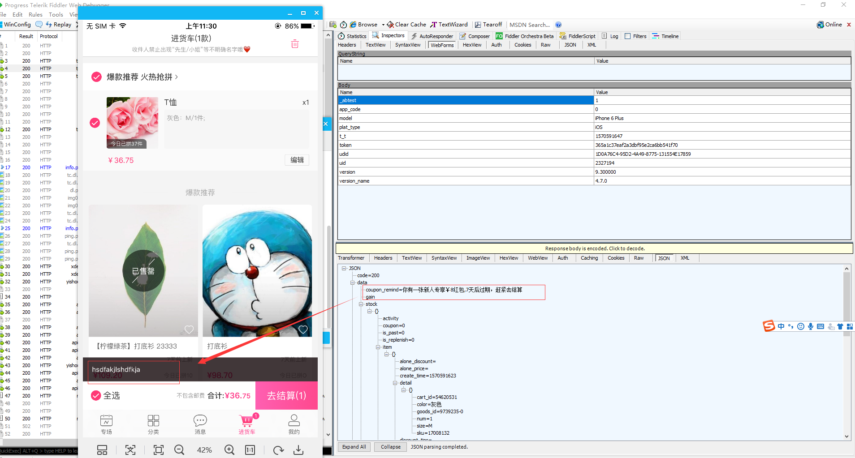Collapse the detail node in JSON tree
Viewport: 855px width, 458px height.
pyautogui.click(x=395, y=383)
